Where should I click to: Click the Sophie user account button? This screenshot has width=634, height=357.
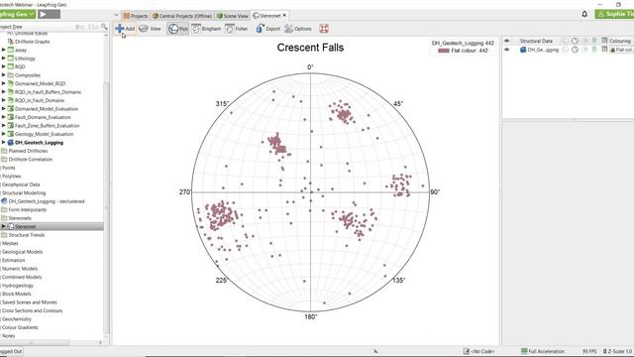point(614,14)
